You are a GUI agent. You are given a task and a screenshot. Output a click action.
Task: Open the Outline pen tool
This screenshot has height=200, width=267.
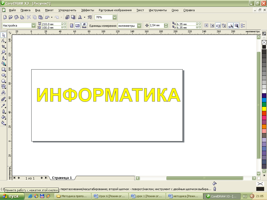[3, 111]
